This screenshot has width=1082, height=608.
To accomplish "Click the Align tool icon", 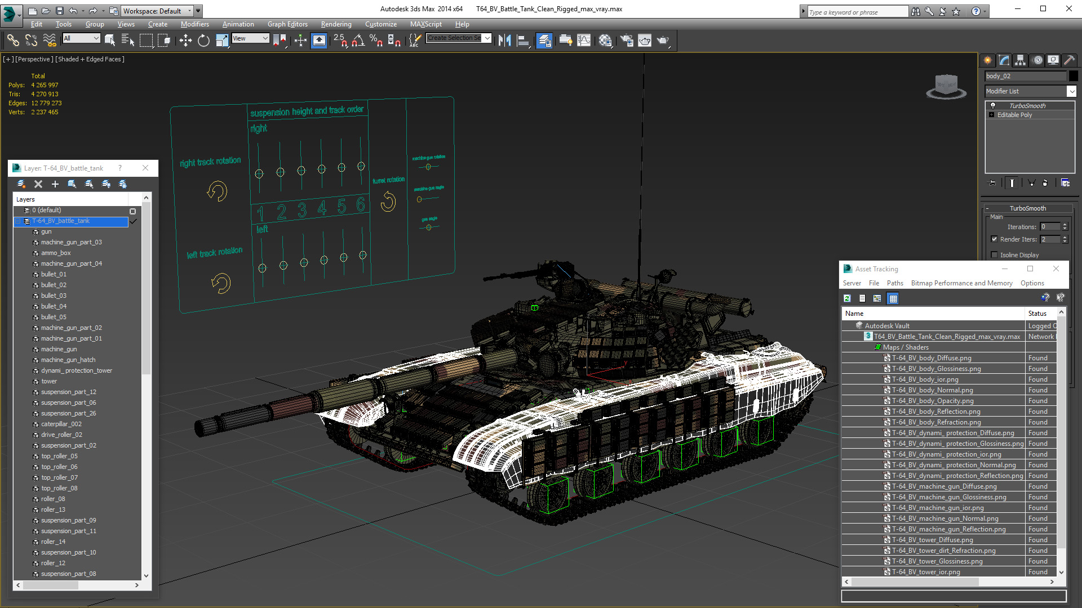I will pyautogui.click(x=523, y=40).
